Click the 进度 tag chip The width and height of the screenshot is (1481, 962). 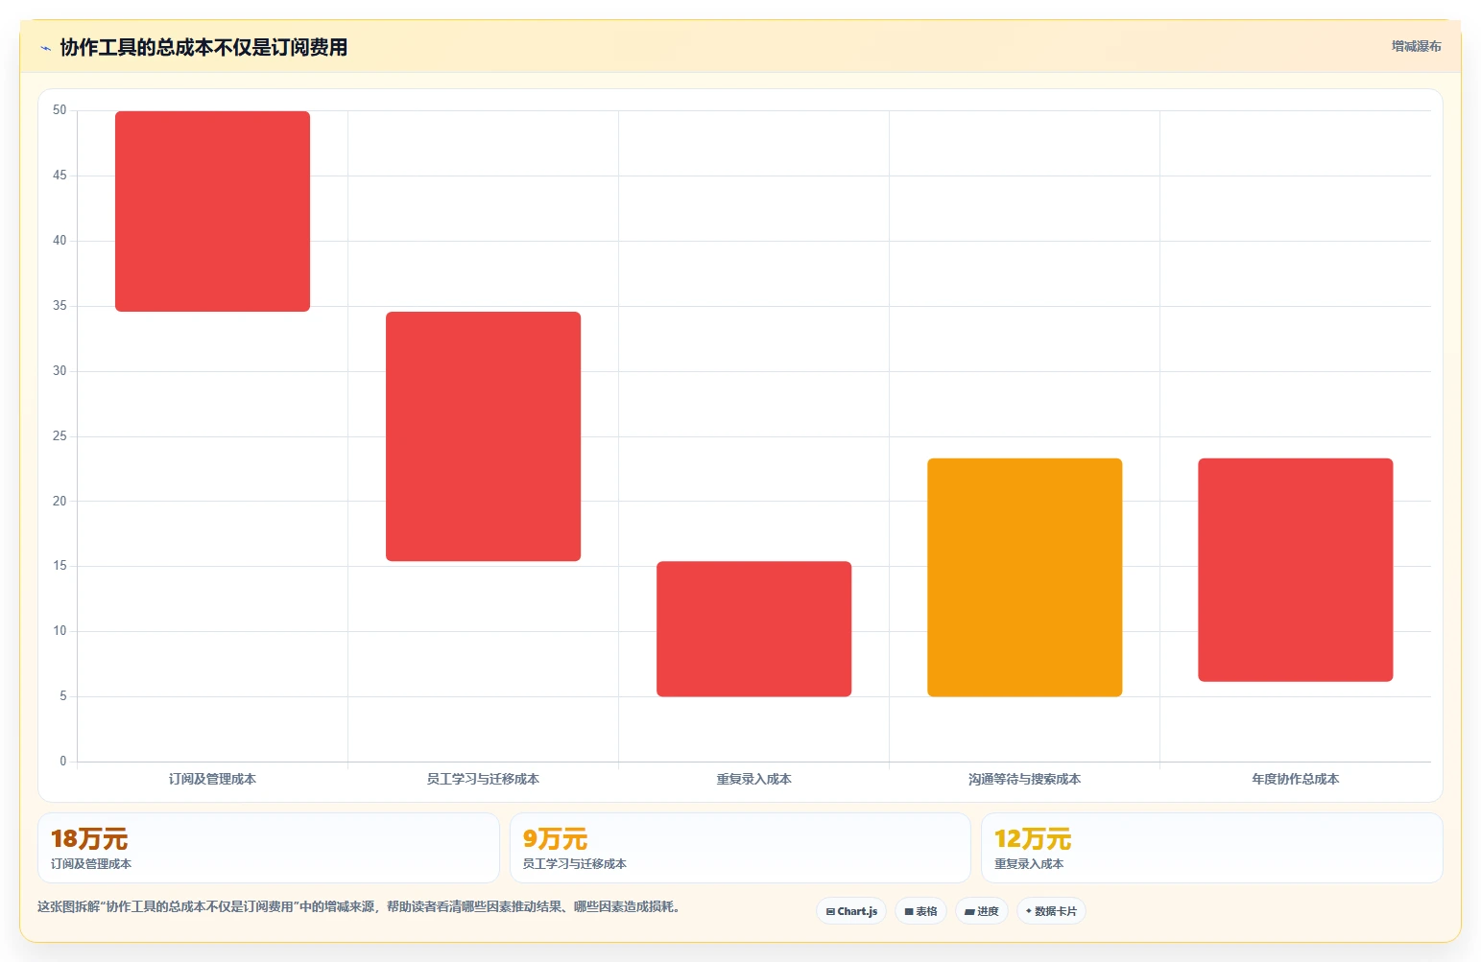981,911
